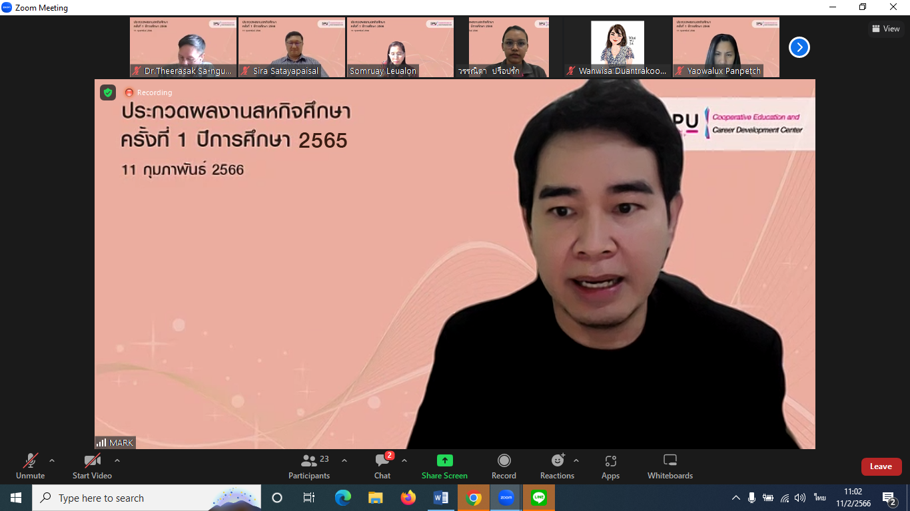The image size is (910, 511).
Task: Open the Participants panel
Action: coord(309,466)
